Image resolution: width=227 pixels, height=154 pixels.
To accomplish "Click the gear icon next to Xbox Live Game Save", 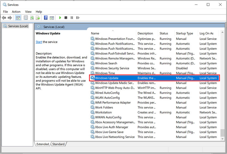I will click(x=92, y=132).
